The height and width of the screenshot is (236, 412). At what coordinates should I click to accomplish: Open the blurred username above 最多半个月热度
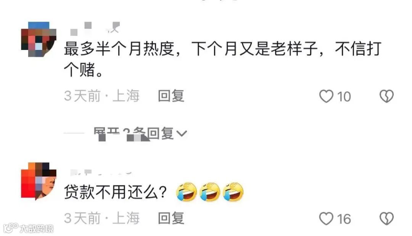[95, 28]
